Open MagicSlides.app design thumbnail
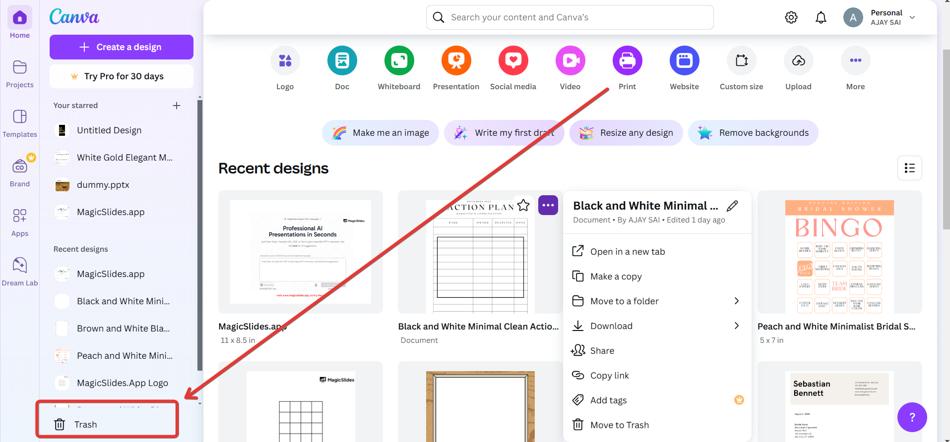The image size is (950, 442). tap(301, 252)
